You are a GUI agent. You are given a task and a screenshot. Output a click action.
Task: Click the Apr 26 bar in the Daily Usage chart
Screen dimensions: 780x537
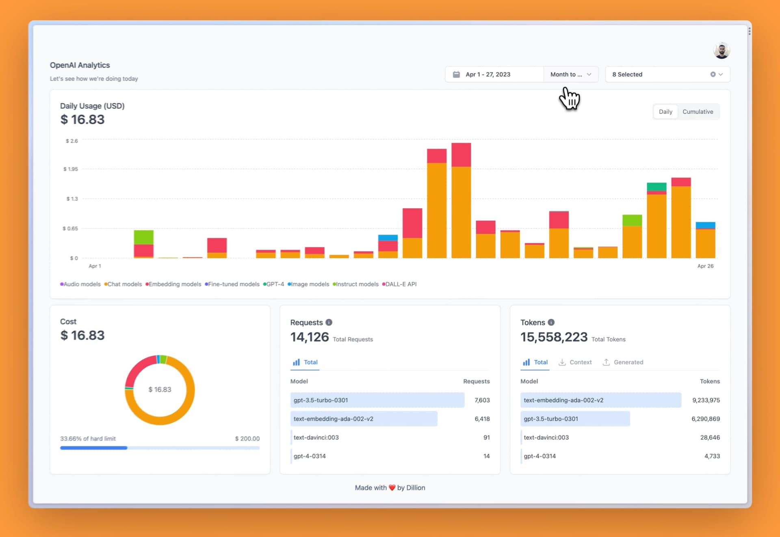(705, 240)
